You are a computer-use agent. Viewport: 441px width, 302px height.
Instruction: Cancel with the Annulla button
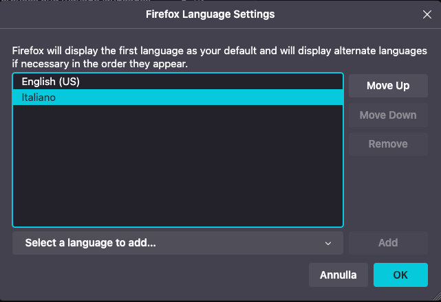(338, 275)
